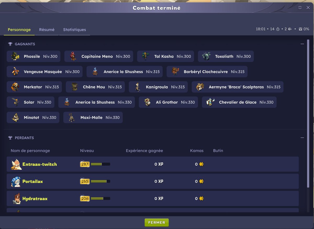Click the kamas coin icon for Entraax-twitch
The height and width of the screenshot is (229, 314).
(201, 164)
